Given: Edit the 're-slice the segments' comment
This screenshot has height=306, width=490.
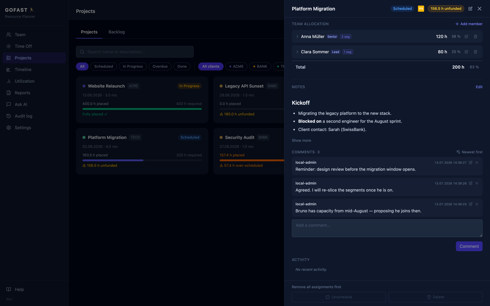Looking at the screenshot, I should [x=471, y=183].
